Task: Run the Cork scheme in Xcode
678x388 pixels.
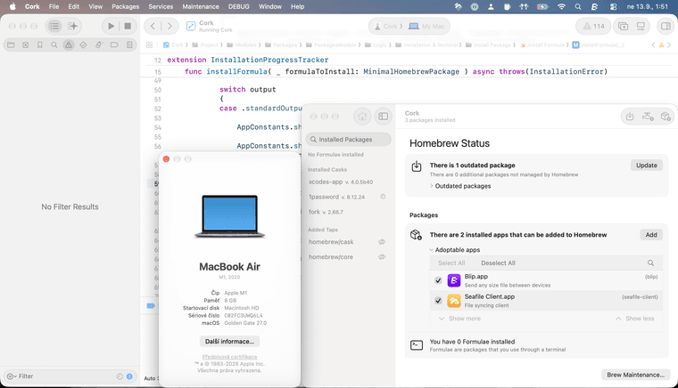Action: pyautogui.click(x=112, y=27)
